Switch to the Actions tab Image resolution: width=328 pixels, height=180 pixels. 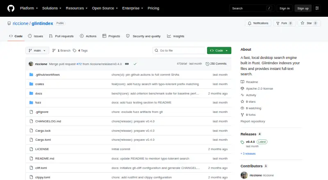click(x=88, y=36)
